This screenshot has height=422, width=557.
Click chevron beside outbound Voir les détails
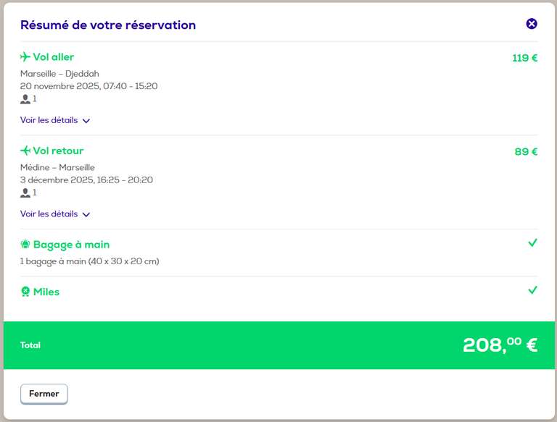pos(86,121)
